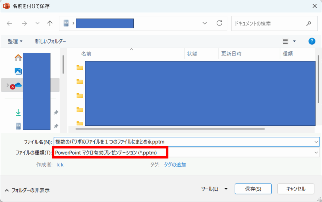Expand the address bar history dropdown
Viewport: 322px width, 202px height.
coord(205,23)
